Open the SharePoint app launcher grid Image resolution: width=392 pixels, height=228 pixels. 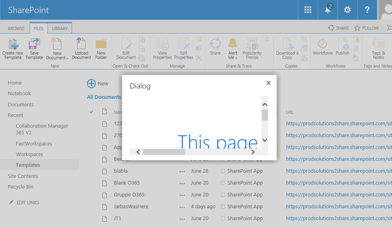coord(308,10)
